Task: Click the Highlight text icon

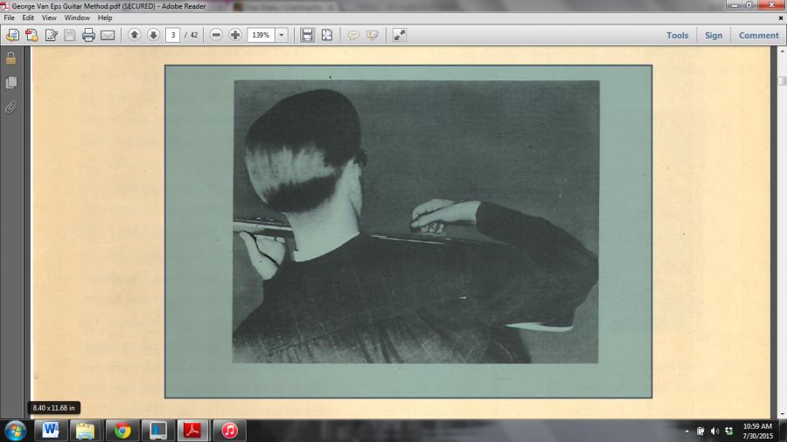Action: [373, 35]
